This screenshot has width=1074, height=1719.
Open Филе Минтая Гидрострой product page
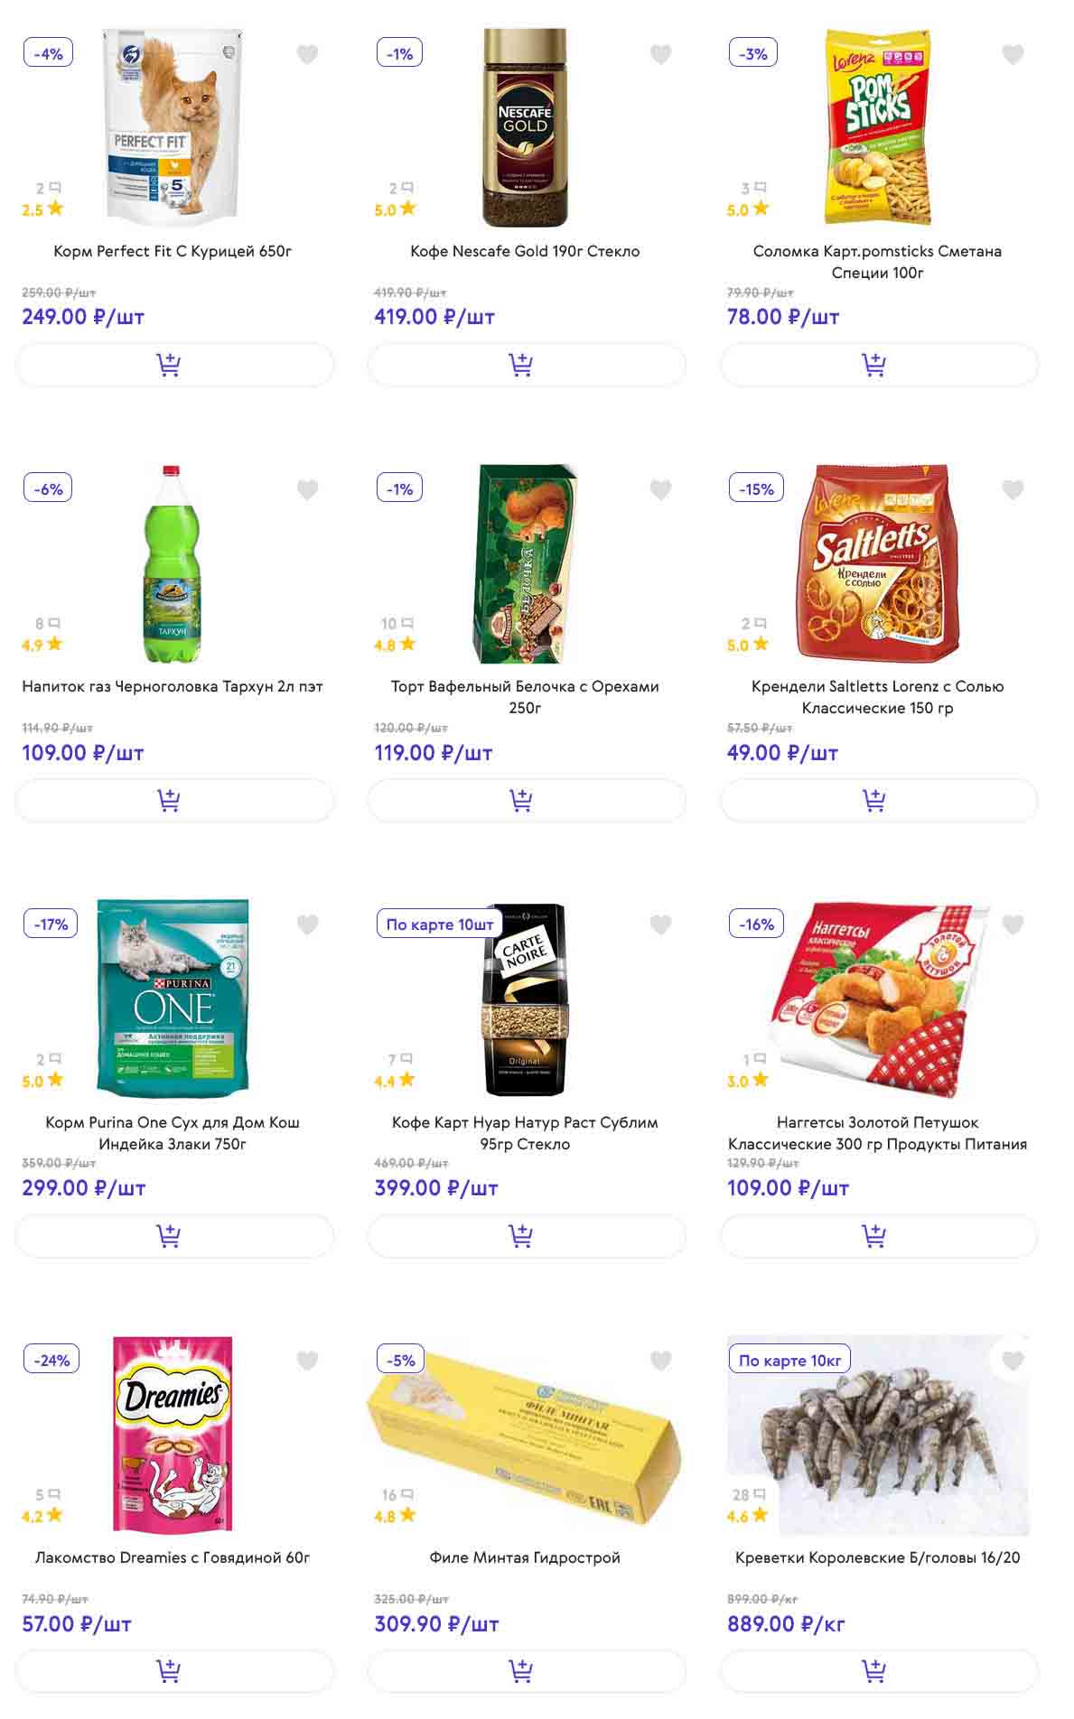coord(525,1557)
